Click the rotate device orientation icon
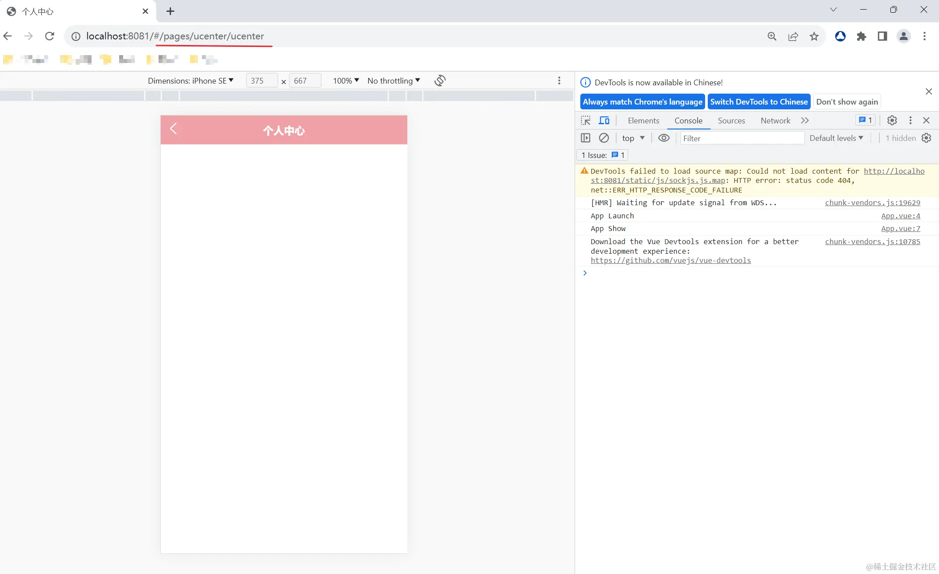Image resolution: width=939 pixels, height=574 pixels. (x=440, y=80)
